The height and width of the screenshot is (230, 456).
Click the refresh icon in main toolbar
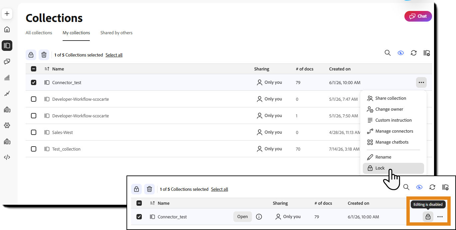(414, 53)
